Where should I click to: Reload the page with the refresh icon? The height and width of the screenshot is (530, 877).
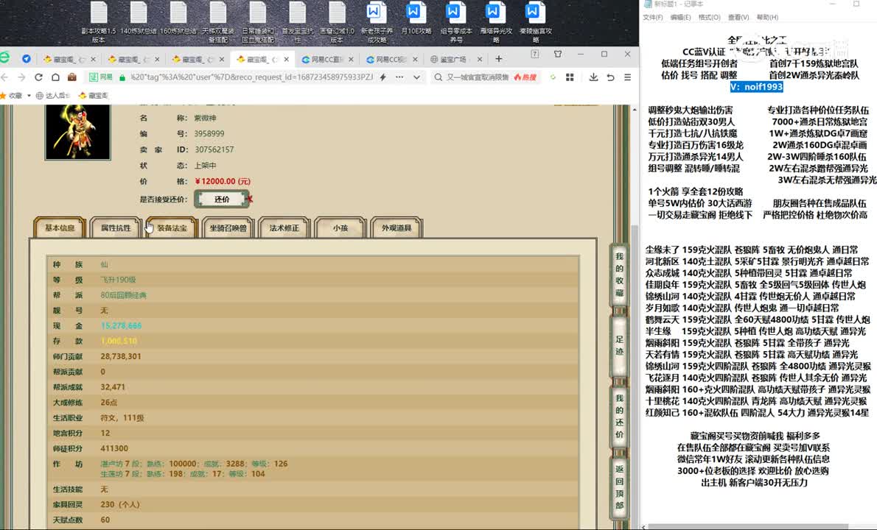38,77
